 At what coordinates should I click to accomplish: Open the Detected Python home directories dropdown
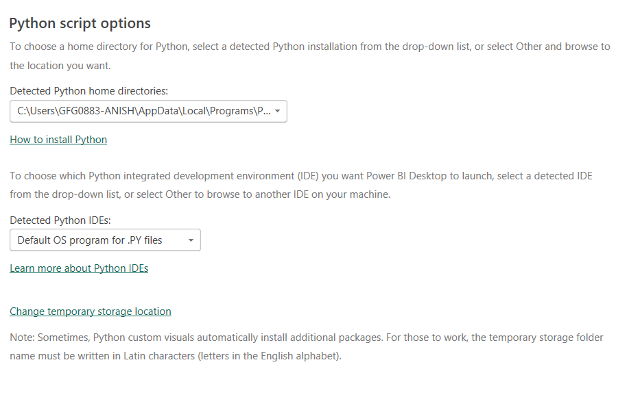148,111
